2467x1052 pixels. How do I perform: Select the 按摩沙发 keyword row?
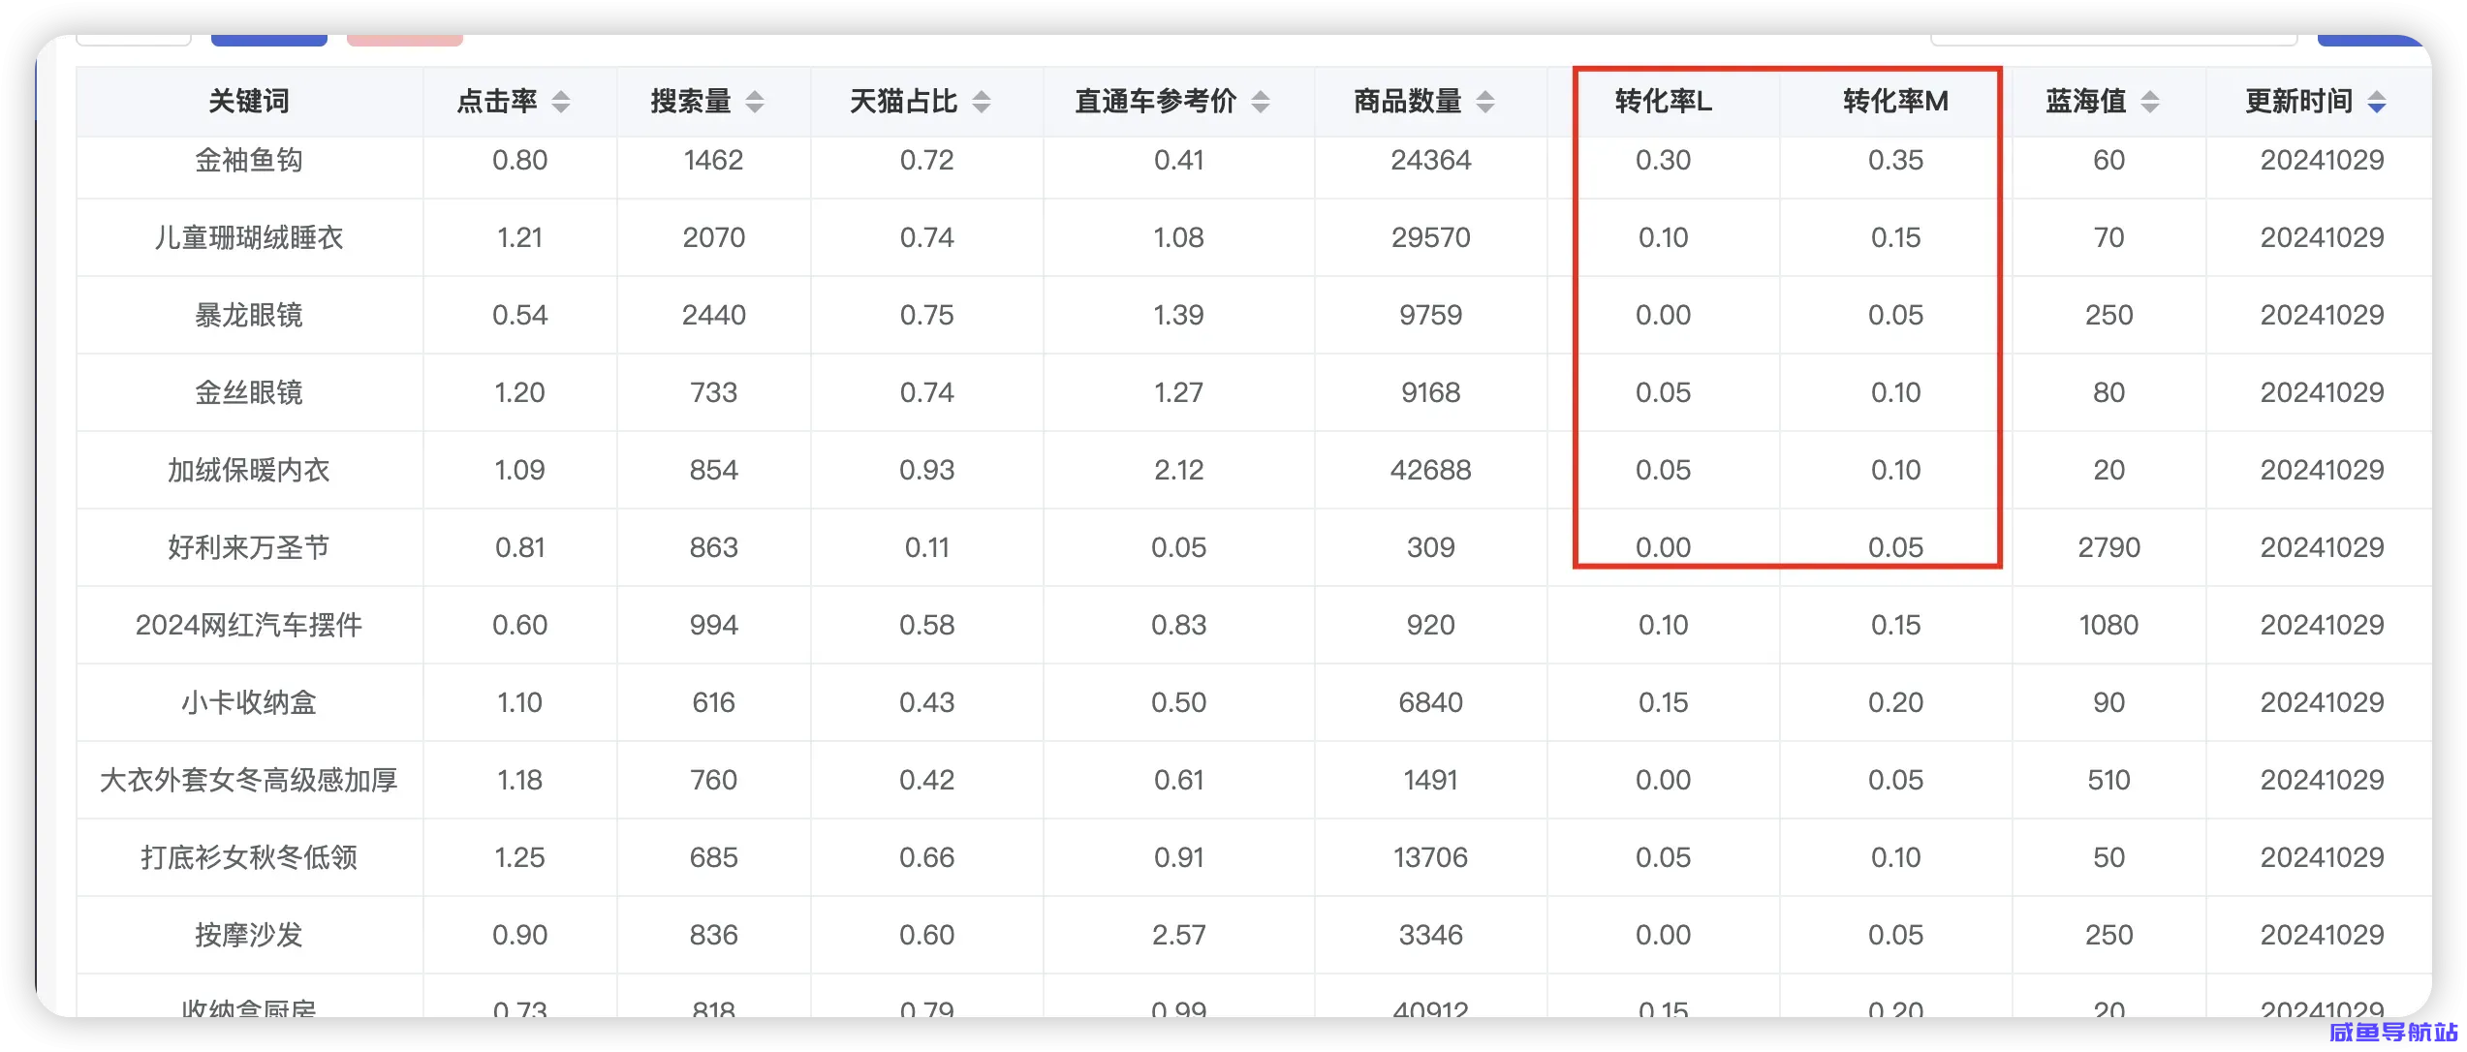click(x=248, y=935)
